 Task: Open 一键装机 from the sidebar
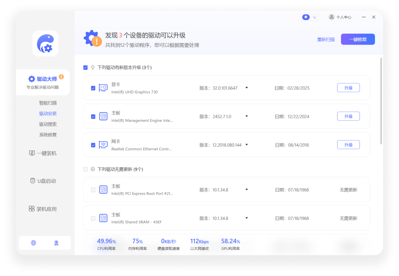coord(43,153)
